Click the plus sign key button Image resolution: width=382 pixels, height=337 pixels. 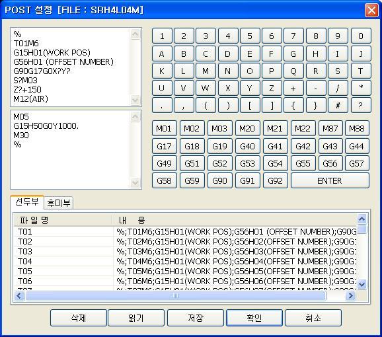click(293, 88)
